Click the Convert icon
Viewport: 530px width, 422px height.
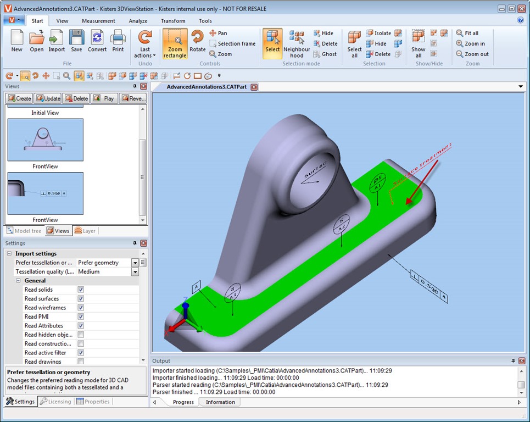[x=97, y=41]
